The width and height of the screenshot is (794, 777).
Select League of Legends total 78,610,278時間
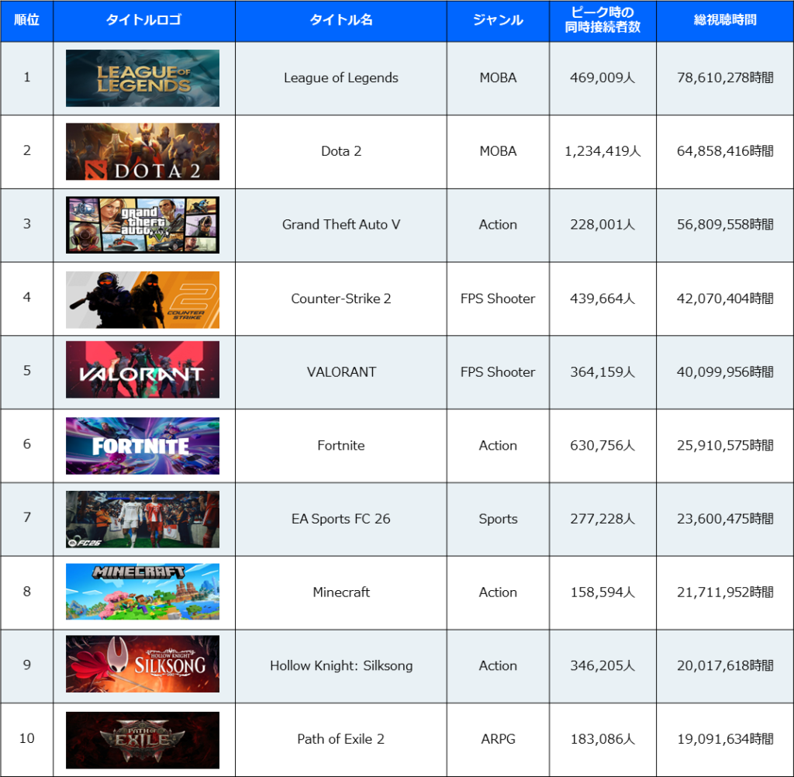pyautogui.click(x=725, y=78)
